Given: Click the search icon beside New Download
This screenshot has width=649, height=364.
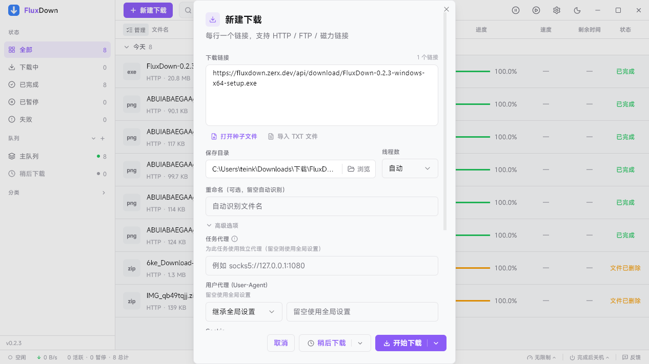Looking at the screenshot, I should click(188, 10).
